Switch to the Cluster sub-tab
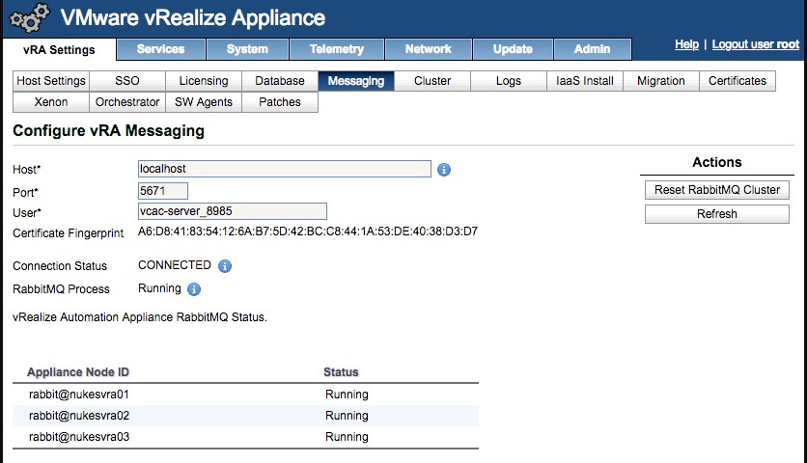This screenshot has height=463, width=807. coord(432,81)
